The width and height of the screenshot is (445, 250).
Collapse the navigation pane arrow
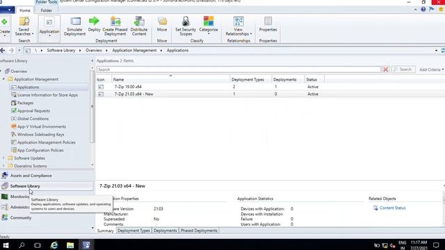click(92, 60)
